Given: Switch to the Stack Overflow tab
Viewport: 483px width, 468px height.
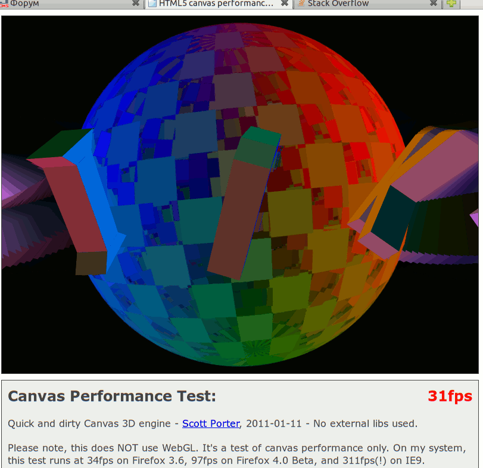Looking at the screenshot, I should 357,4.
